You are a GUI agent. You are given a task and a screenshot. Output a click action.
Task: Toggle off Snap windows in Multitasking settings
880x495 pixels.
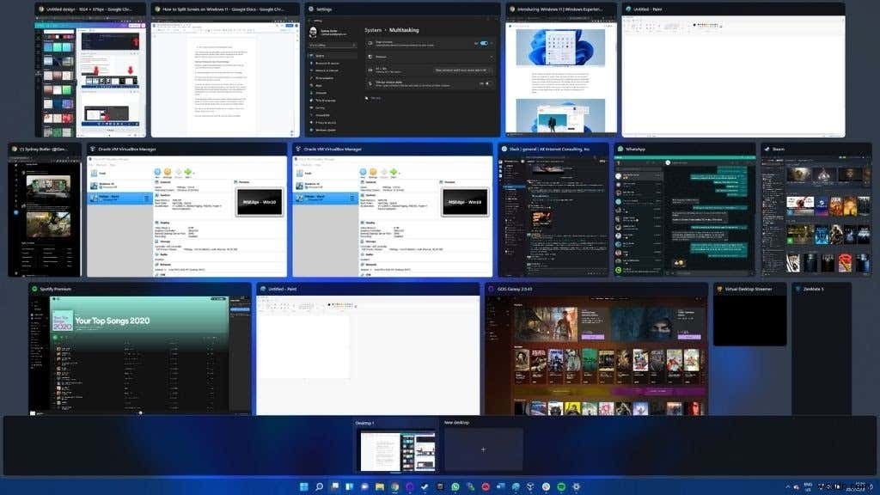point(484,44)
